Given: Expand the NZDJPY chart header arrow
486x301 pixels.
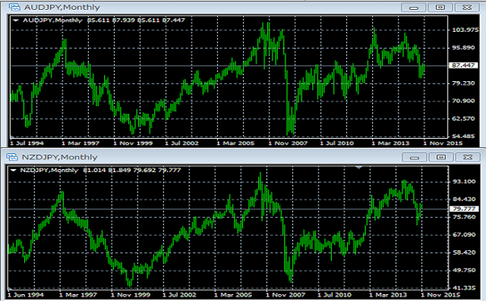Looking at the screenshot, I should coord(14,170).
